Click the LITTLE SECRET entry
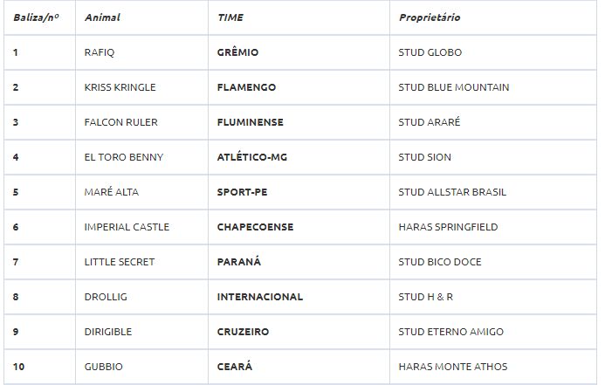The image size is (605, 385). click(120, 262)
